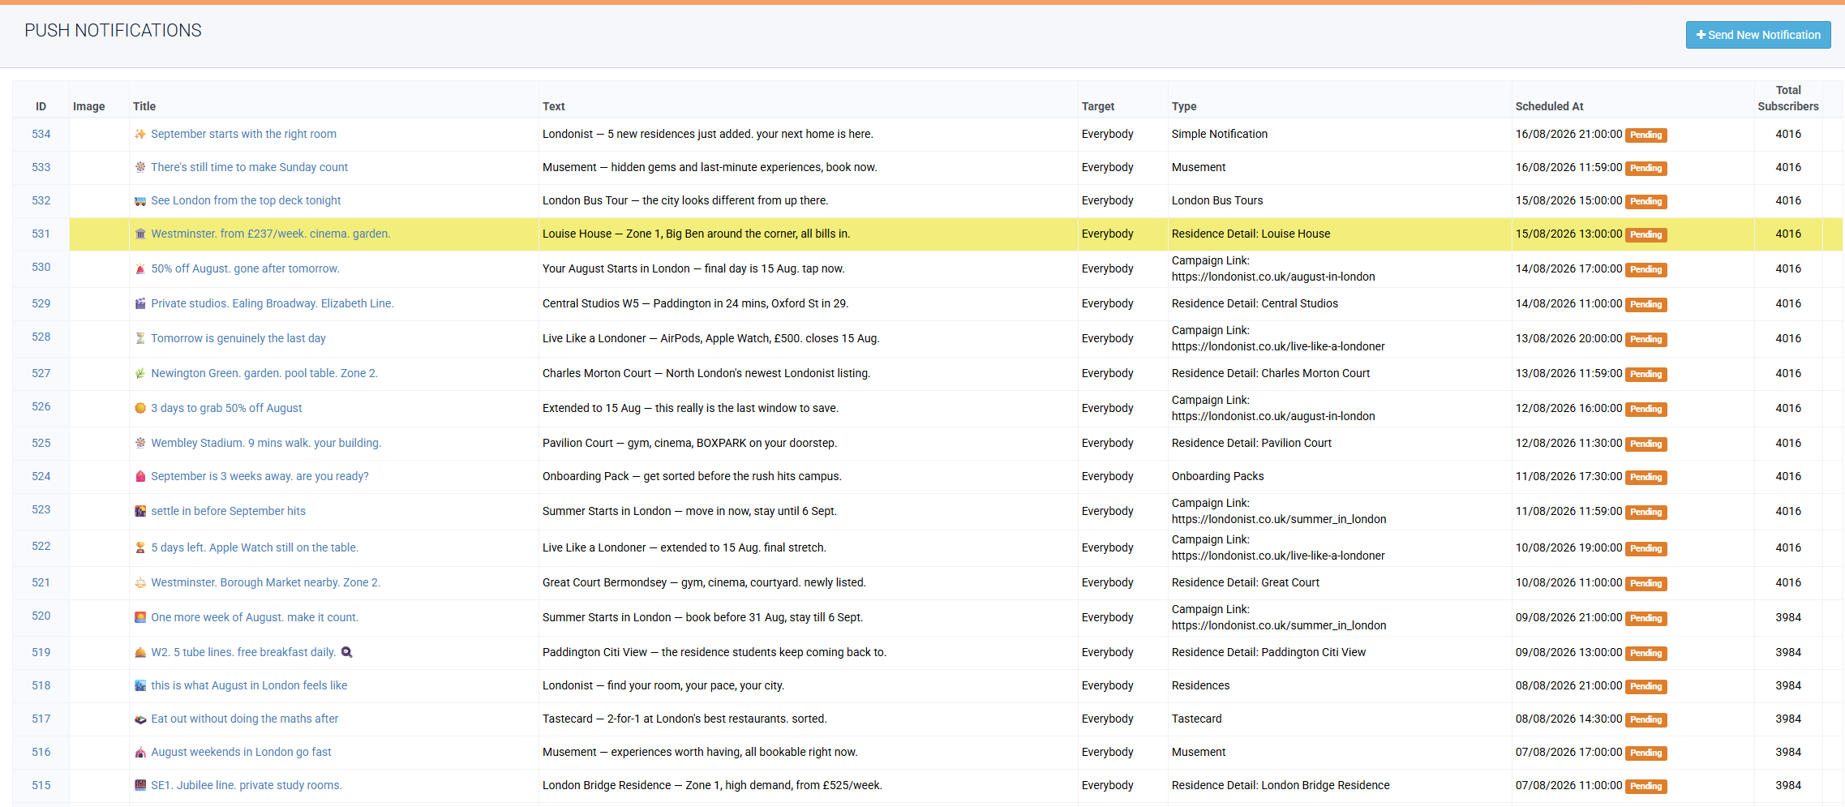
Task: Click the scheduled time '08/08/2026 14:30:00'
Action: [x=1568, y=719]
